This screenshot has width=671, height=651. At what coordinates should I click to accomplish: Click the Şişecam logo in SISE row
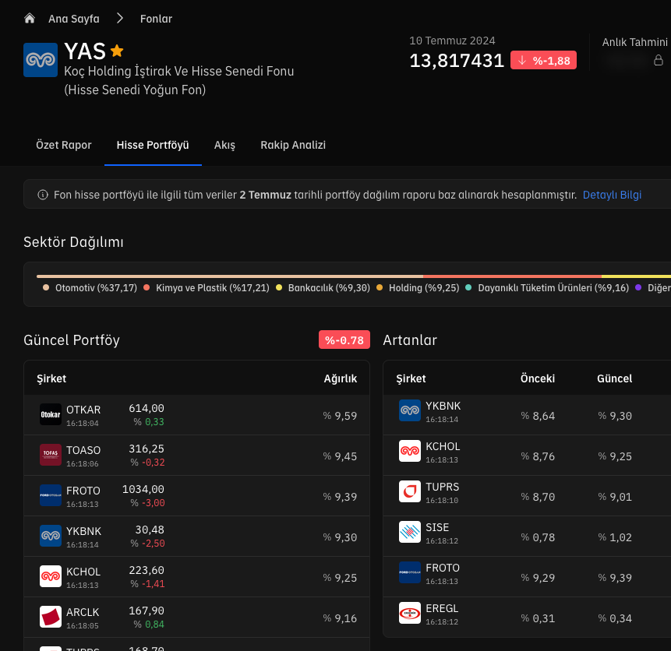(x=410, y=532)
